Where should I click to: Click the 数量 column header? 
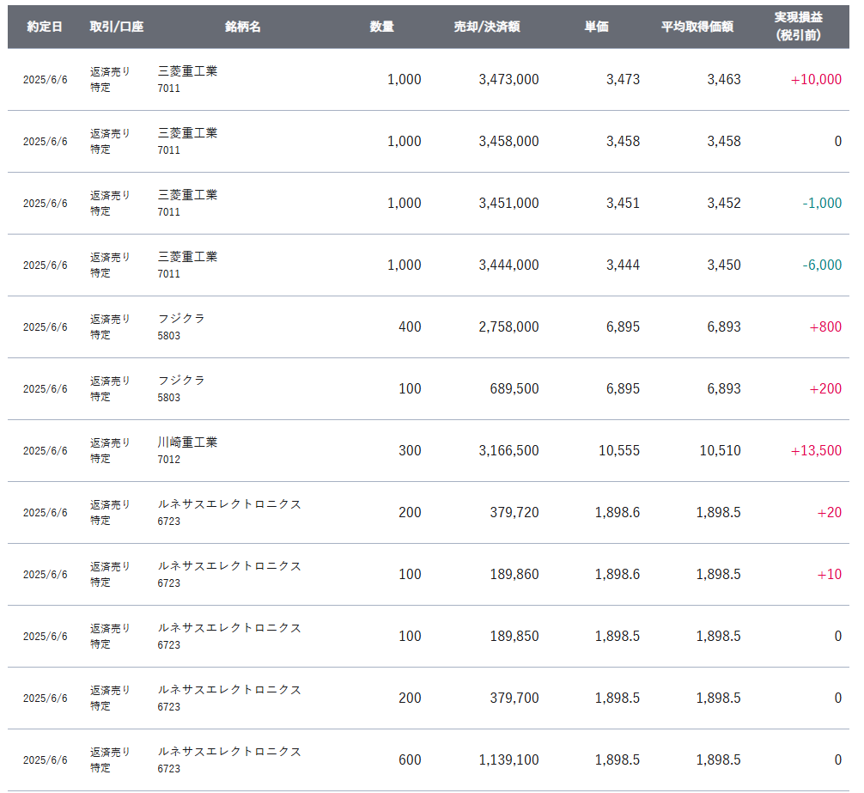382,27
